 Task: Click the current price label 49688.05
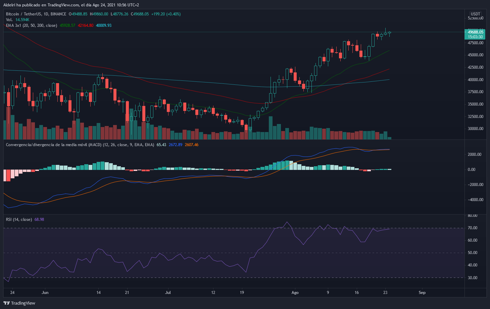coord(475,32)
